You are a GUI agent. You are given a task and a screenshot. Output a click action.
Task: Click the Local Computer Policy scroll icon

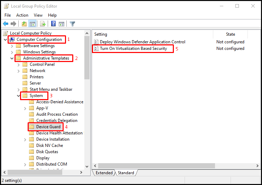pos(6,33)
